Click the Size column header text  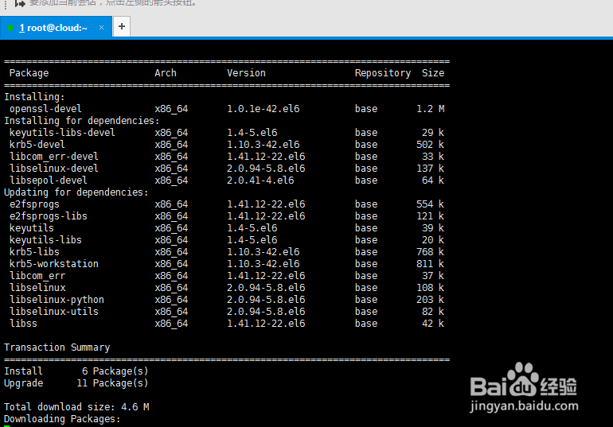[433, 73]
